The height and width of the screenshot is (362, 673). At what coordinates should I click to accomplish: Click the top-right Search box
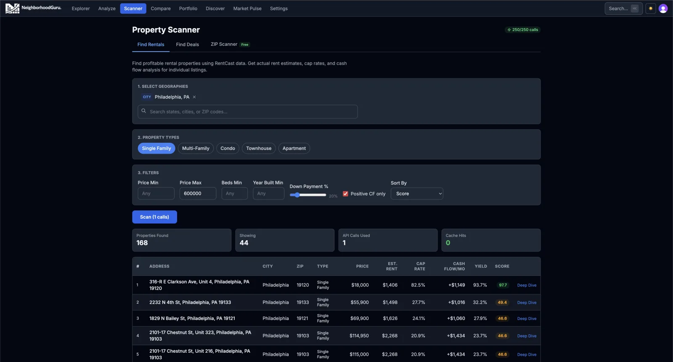[623, 8]
